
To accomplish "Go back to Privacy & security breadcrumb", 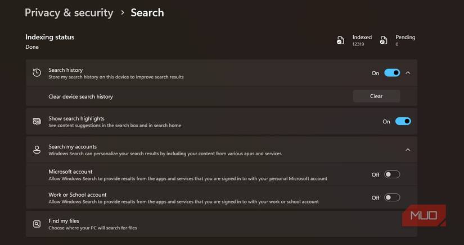I will tap(69, 13).
